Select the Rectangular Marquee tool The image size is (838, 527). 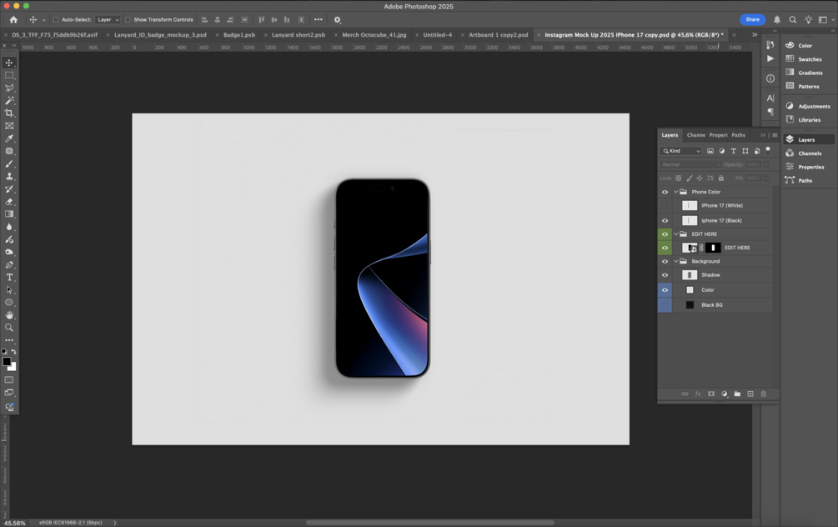pos(9,75)
